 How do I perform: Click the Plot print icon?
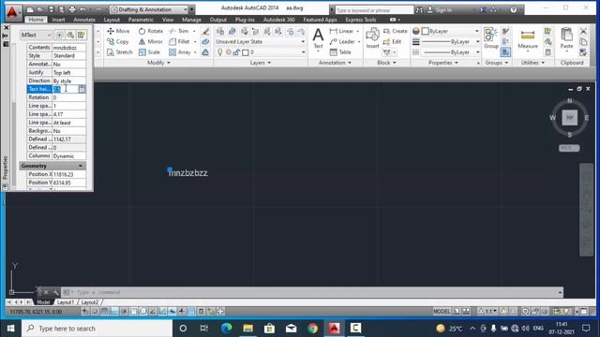(x=72, y=9)
